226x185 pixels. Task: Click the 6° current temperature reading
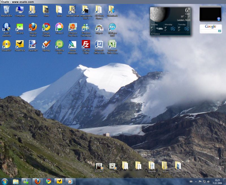(x=188, y=10)
